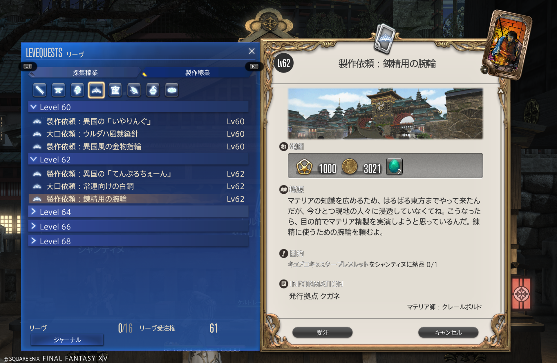The height and width of the screenshot is (363, 557).
Task: Select the highlighted Goldsmith class icon
Action: 96,90
